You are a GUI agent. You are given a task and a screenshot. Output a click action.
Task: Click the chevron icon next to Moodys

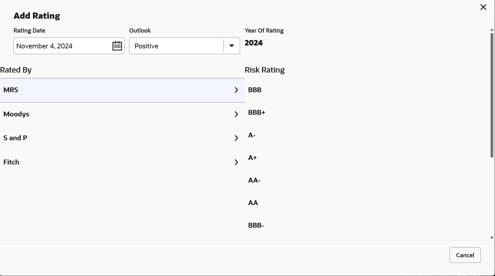point(236,114)
